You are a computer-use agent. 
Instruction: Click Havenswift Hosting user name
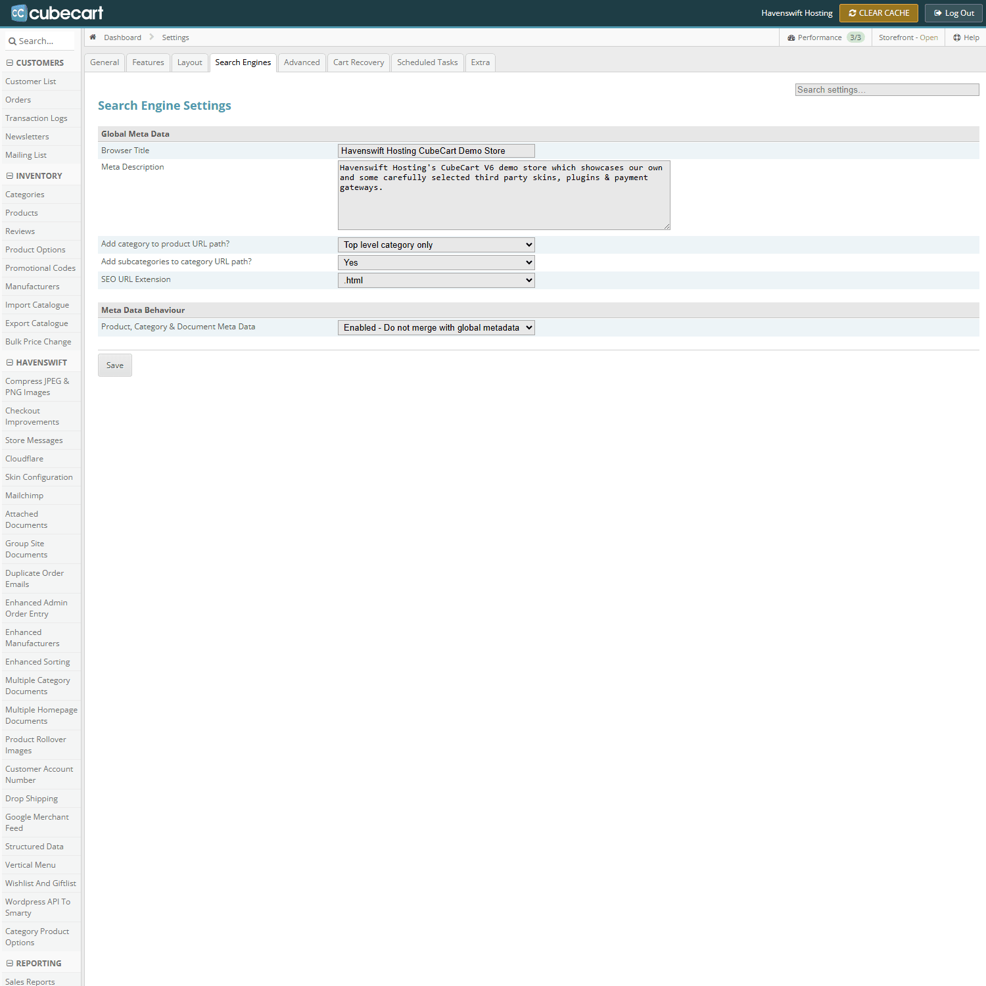(797, 13)
